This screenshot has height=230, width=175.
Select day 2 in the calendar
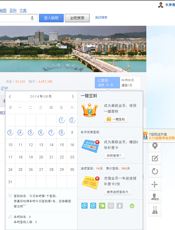click(72, 120)
